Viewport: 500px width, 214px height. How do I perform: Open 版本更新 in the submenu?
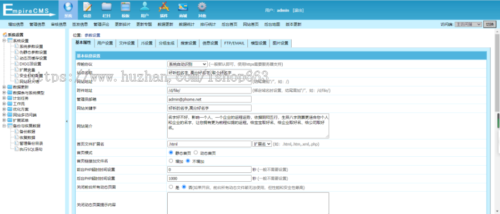pos(293,24)
